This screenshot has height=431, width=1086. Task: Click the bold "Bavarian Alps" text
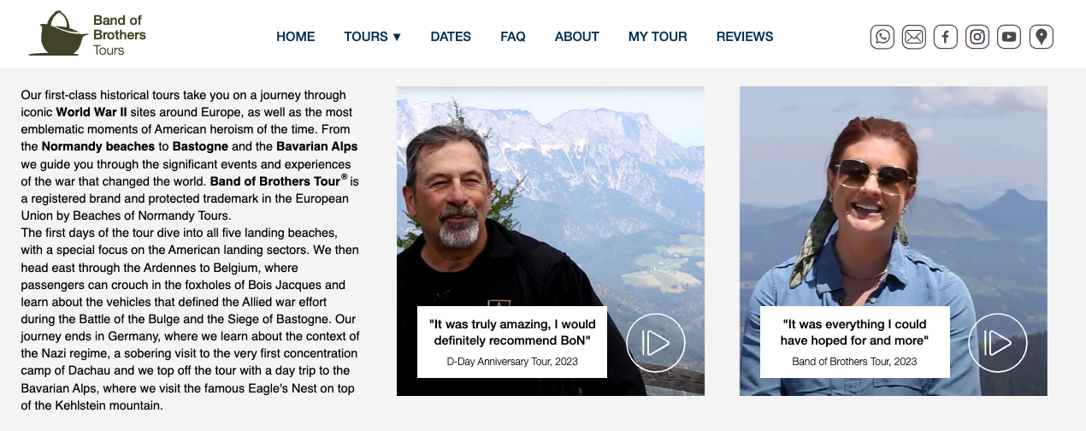pos(317,146)
